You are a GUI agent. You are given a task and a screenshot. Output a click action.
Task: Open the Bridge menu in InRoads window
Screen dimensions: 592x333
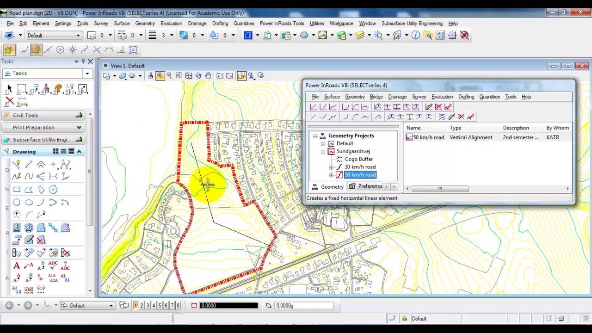tap(376, 97)
